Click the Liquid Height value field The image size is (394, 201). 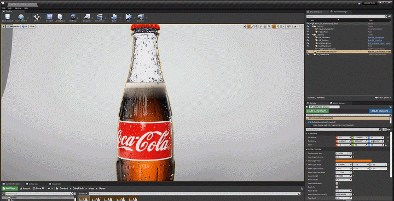point(343,176)
